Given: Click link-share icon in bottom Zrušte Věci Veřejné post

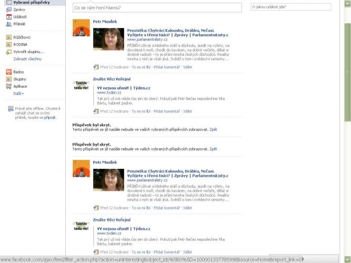Looking at the screenshot, I should tap(96, 252).
